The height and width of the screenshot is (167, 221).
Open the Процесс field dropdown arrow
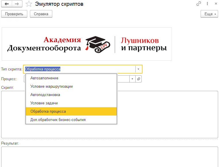[x=132, y=79]
